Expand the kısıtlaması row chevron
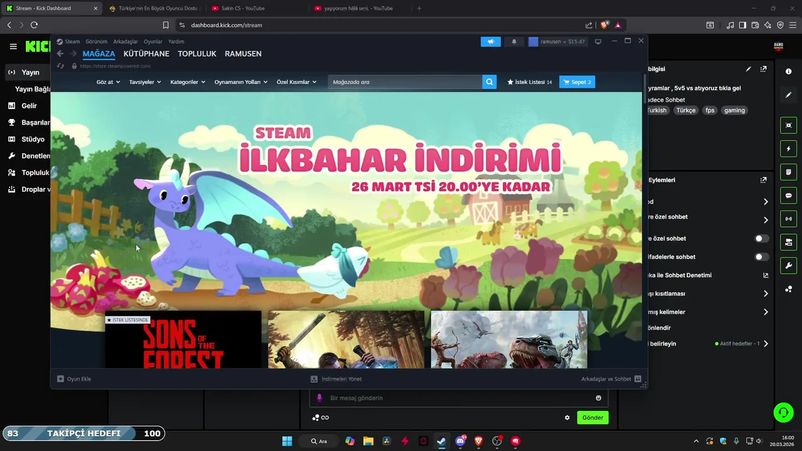Image resolution: width=802 pixels, height=451 pixels. 766,294
